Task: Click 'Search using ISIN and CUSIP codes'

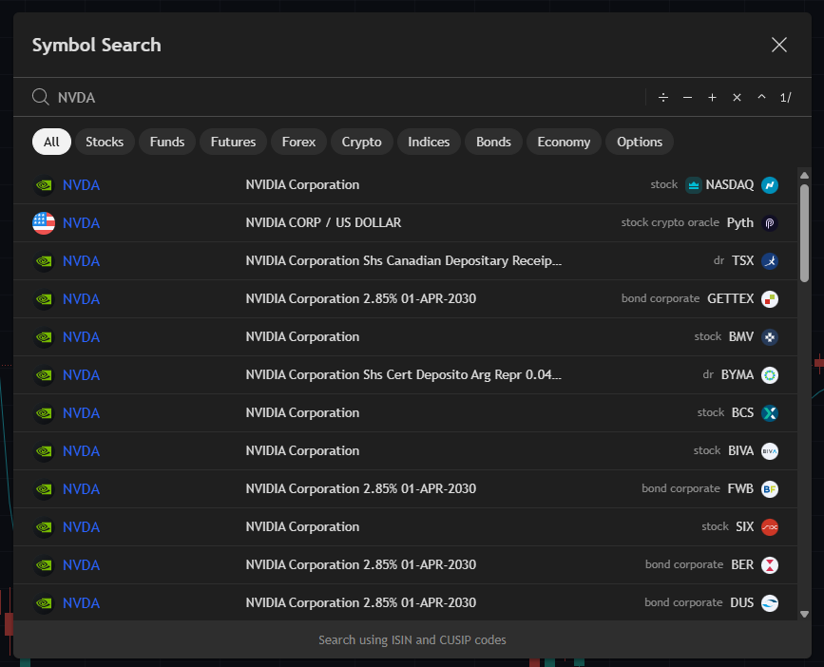Action: [412, 639]
